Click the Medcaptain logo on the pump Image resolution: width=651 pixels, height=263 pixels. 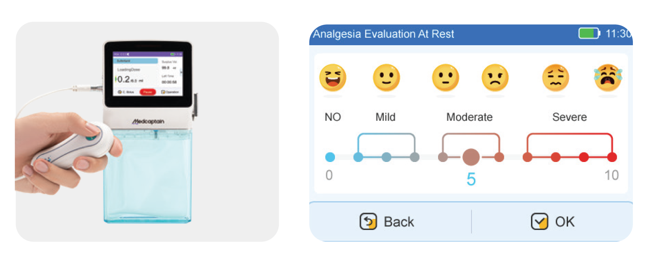pyautogui.click(x=148, y=121)
